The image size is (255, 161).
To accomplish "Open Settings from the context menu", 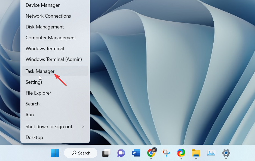I will (x=55, y=82).
